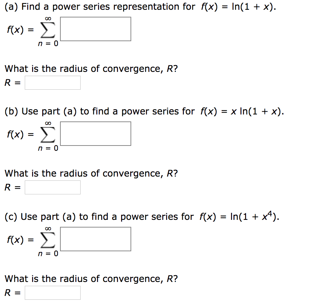Click the sigma symbol in part (c)
This screenshot has width=312, height=305.
(x=49, y=241)
